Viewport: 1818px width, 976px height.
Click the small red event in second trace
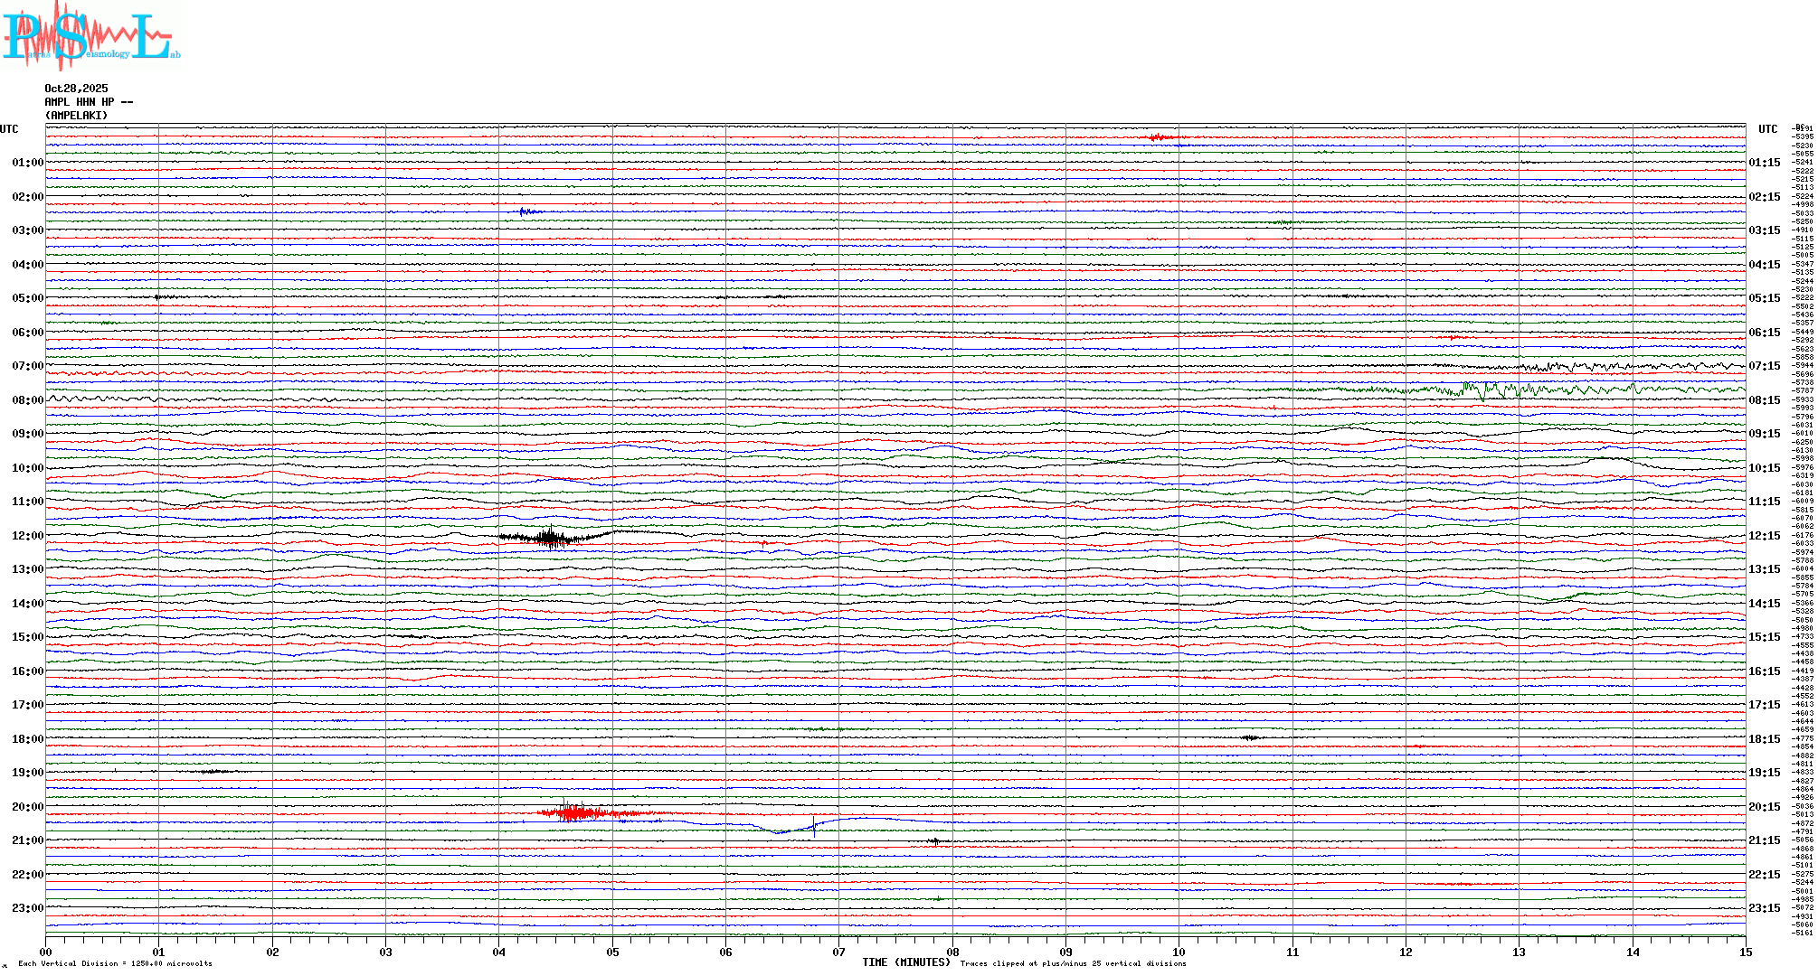[1159, 137]
